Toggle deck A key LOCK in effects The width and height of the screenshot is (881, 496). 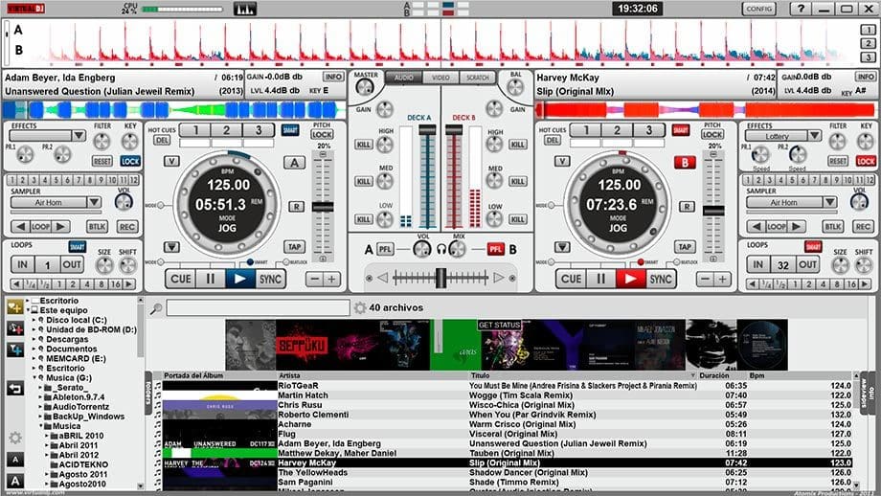[130, 161]
